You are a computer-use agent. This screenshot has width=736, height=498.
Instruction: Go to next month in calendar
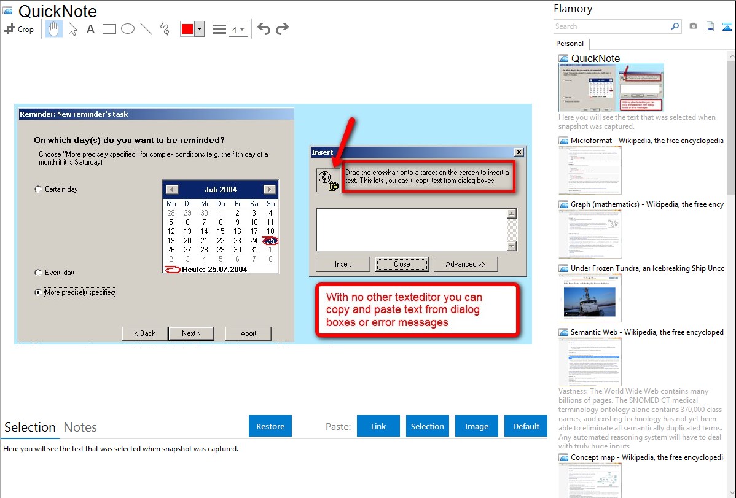coord(270,189)
